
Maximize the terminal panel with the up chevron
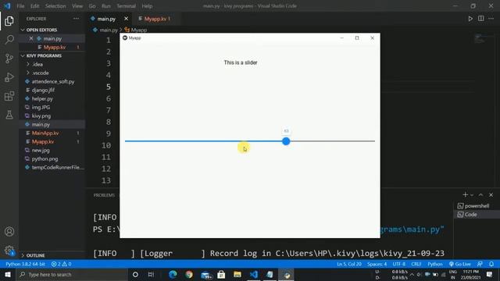481,194
